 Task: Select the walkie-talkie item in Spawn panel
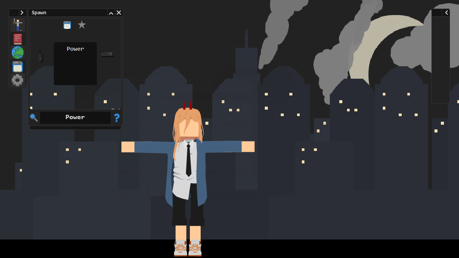pyautogui.click(x=40, y=55)
